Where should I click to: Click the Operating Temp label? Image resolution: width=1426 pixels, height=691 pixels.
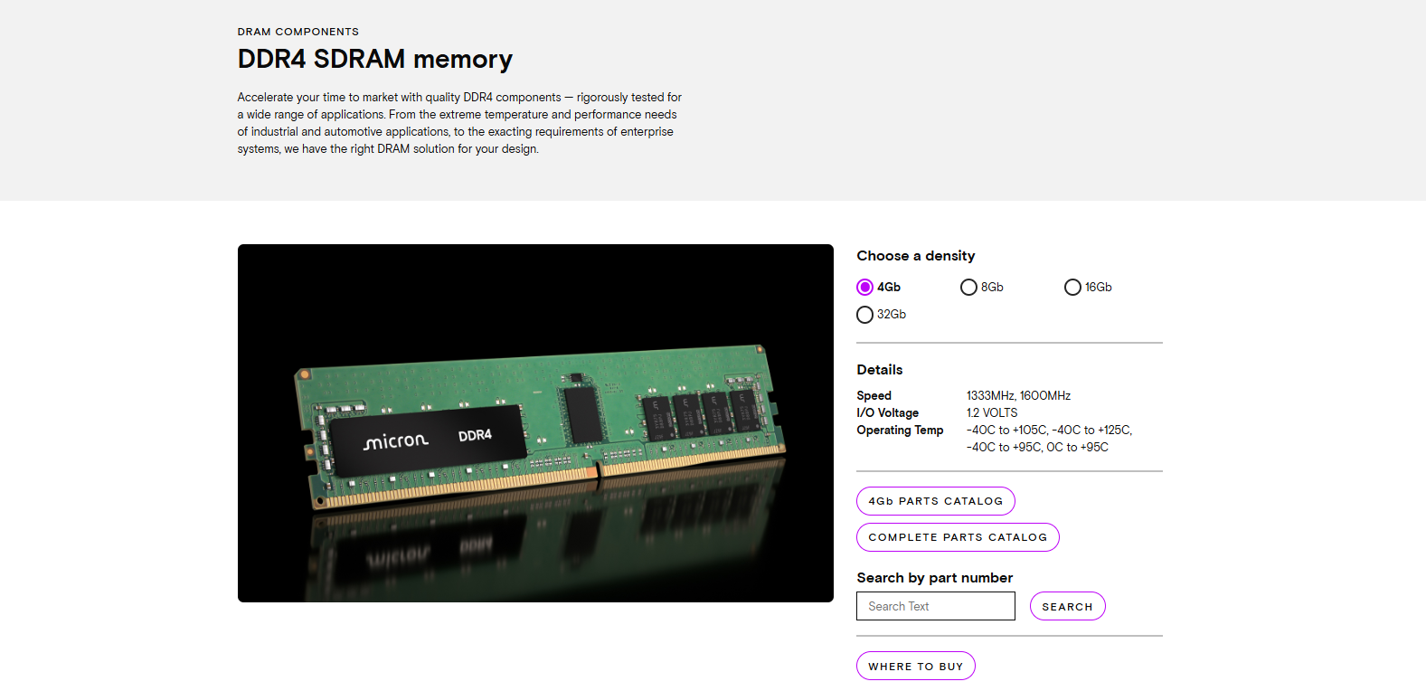pyautogui.click(x=900, y=431)
